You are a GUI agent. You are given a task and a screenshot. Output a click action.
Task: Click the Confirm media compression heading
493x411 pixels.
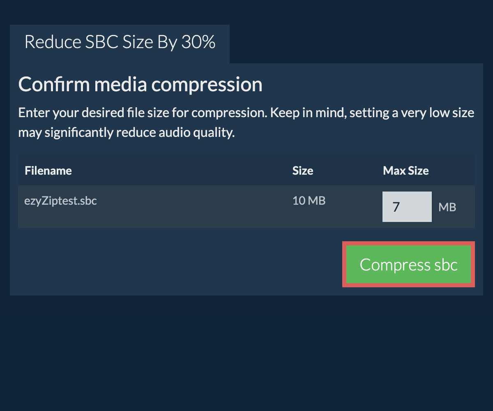(140, 85)
